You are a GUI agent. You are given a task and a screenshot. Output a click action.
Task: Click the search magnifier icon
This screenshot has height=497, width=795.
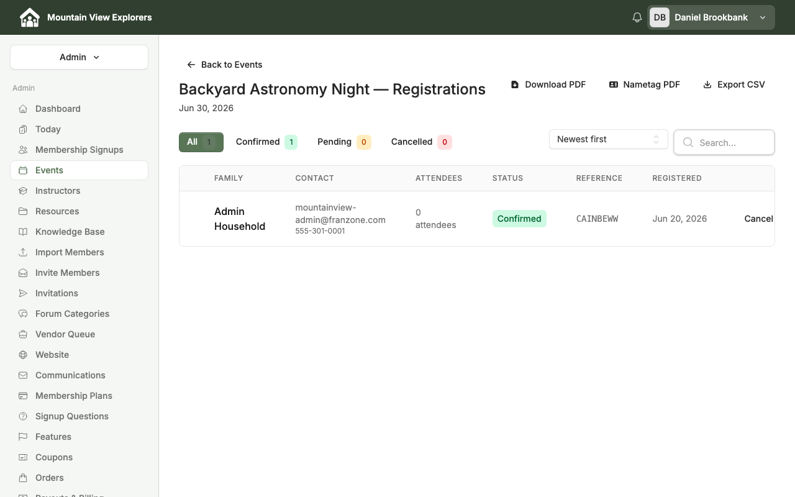[688, 142]
